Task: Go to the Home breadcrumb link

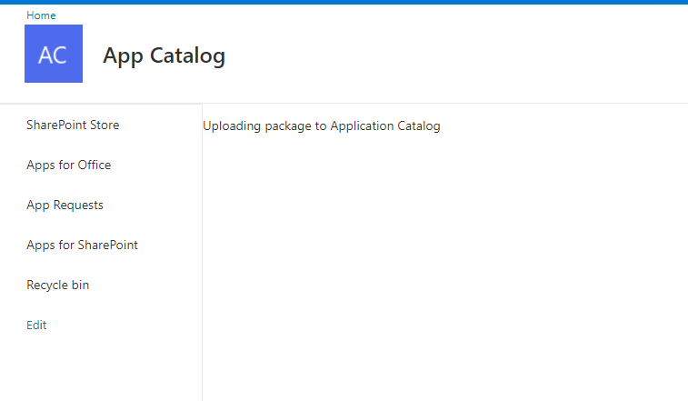Action: tap(41, 15)
